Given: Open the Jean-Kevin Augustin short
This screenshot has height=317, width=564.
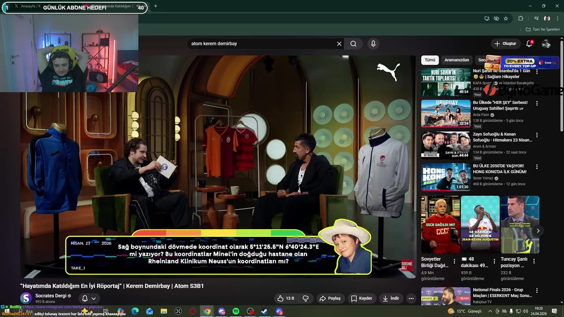Looking at the screenshot, I should coord(480,225).
